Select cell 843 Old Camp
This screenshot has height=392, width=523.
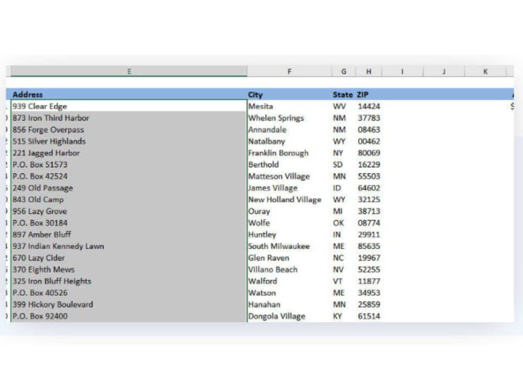click(x=129, y=199)
